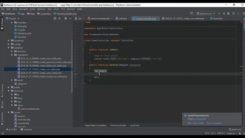Switch to Auto.php editor tab
This screenshot has width=245, height=138.
click(217, 18)
